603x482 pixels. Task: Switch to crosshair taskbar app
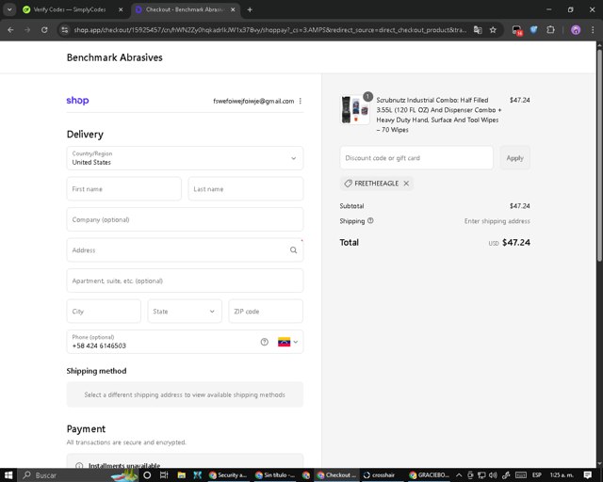point(382,475)
